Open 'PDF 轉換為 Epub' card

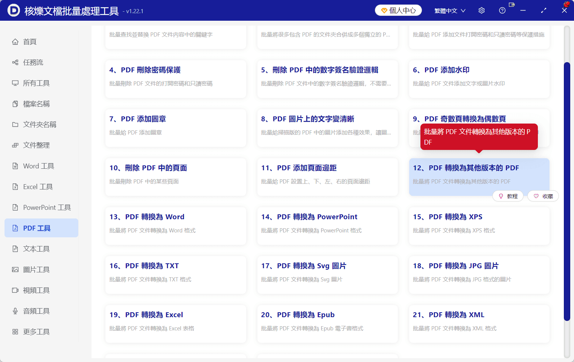pos(327,324)
